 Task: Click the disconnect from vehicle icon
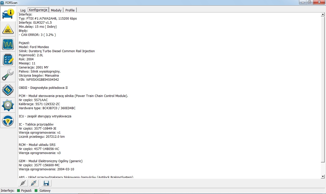(x=33, y=183)
